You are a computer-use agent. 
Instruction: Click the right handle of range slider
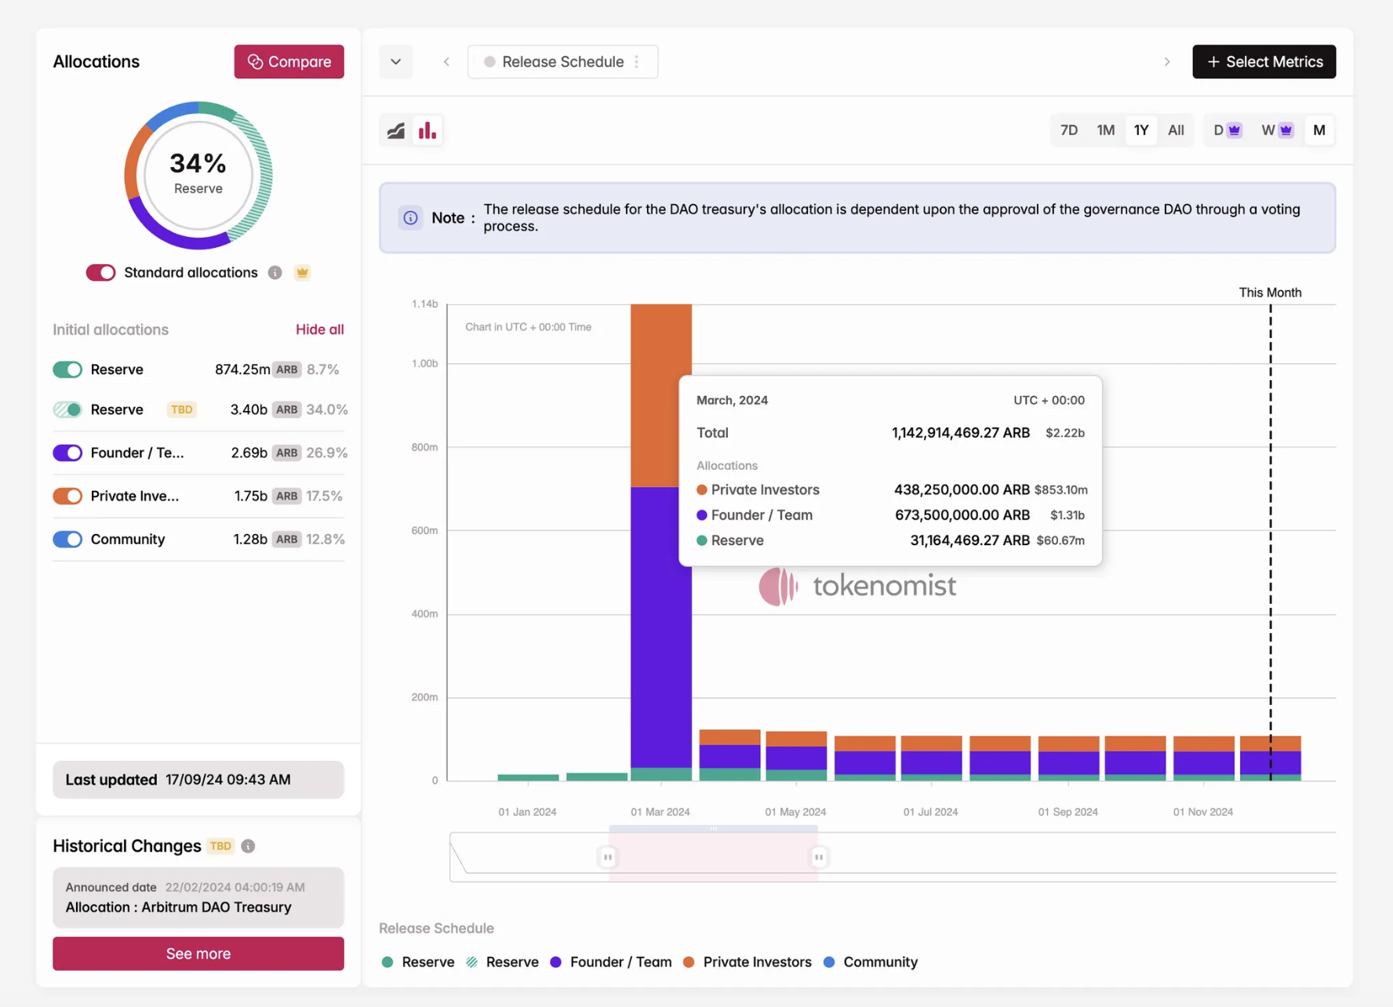tap(818, 857)
